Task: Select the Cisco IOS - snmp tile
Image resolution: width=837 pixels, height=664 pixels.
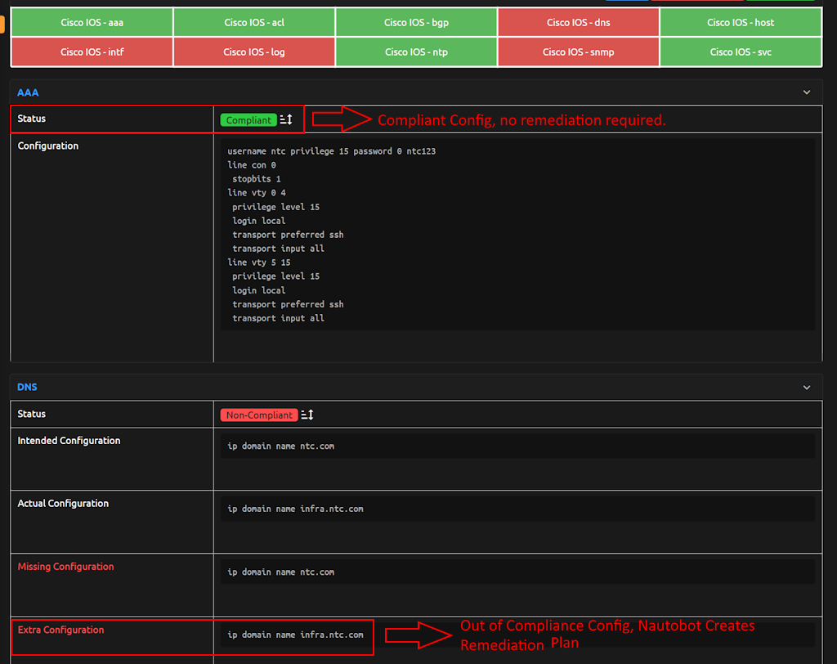Action: click(578, 52)
